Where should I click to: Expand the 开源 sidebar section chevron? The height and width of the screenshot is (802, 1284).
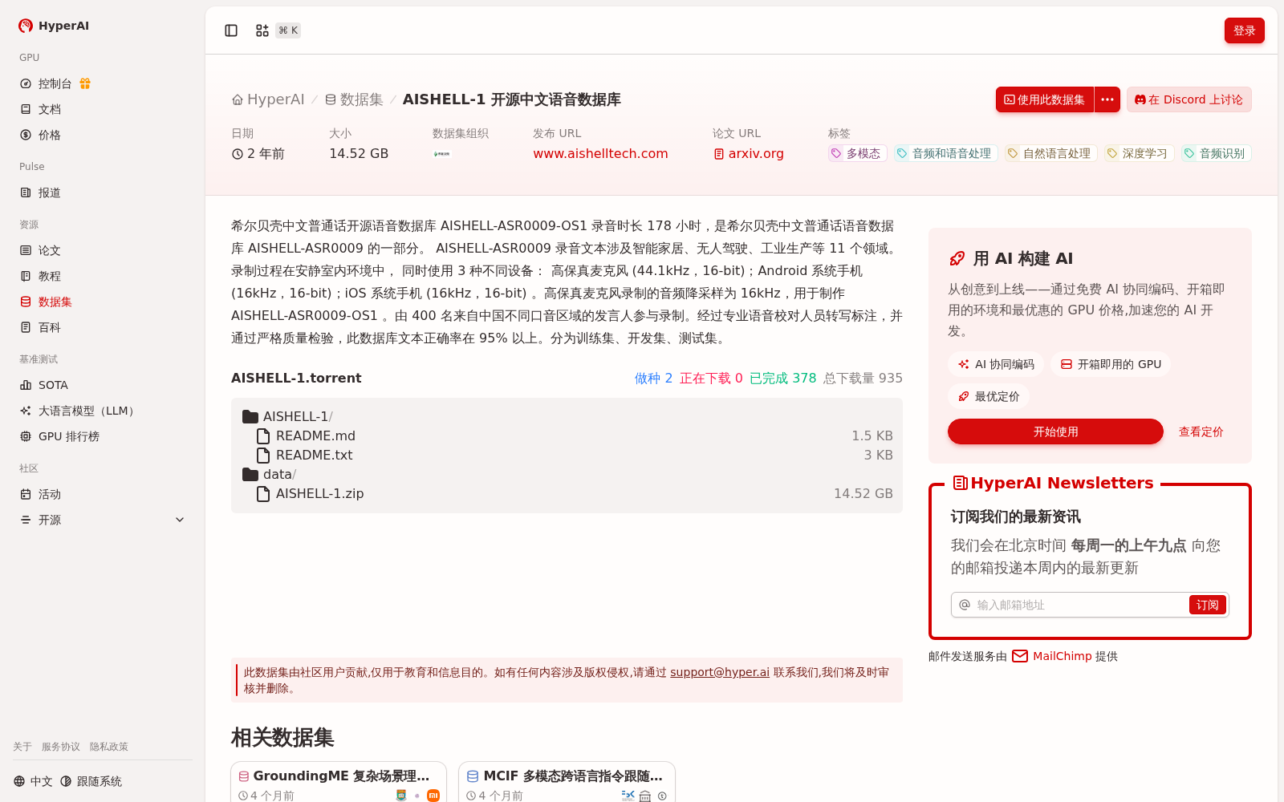pos(180,520)
